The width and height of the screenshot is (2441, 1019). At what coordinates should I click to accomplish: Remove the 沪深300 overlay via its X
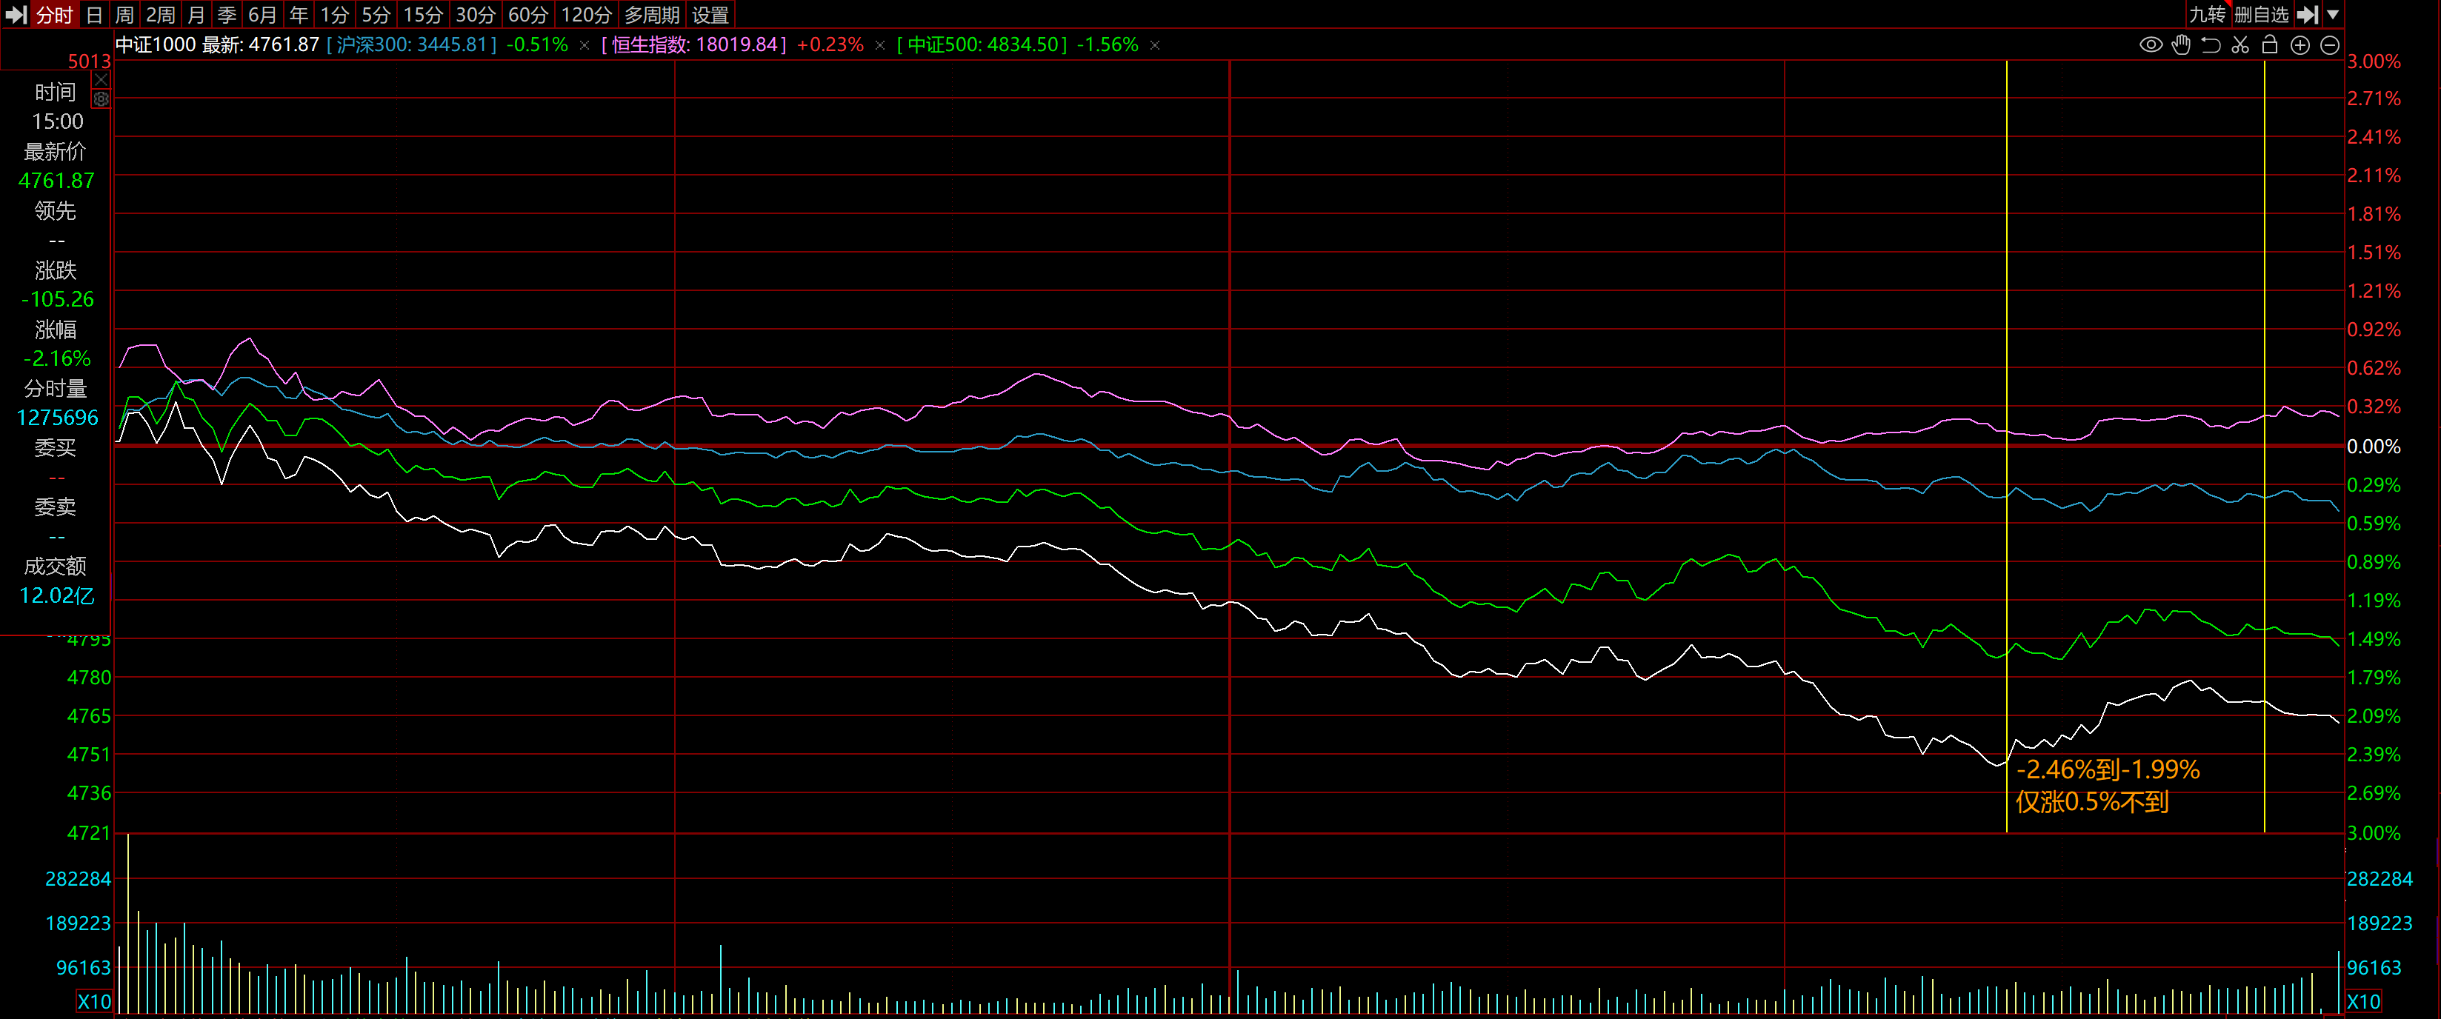click(584, 44)
